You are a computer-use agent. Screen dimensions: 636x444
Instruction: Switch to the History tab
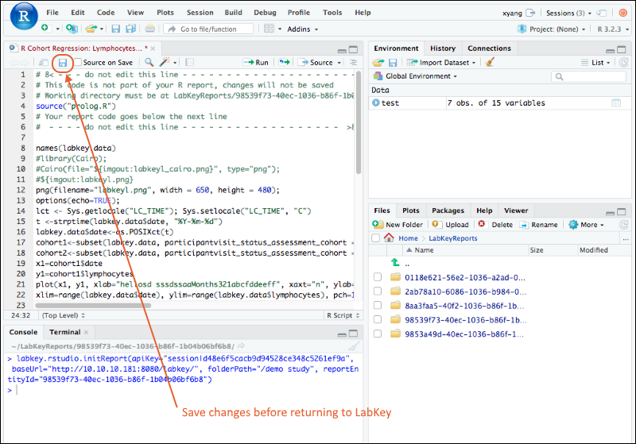(443, 48)
